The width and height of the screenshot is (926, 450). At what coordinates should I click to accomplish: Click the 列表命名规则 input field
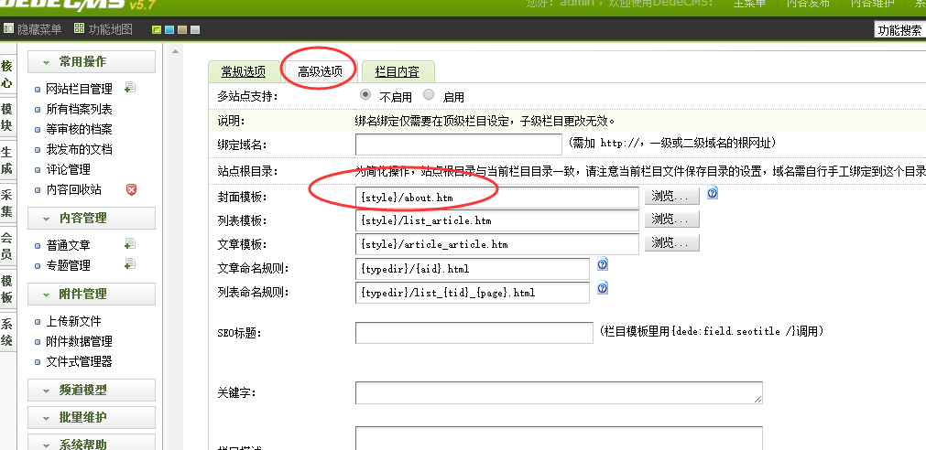tap(473, 293)
